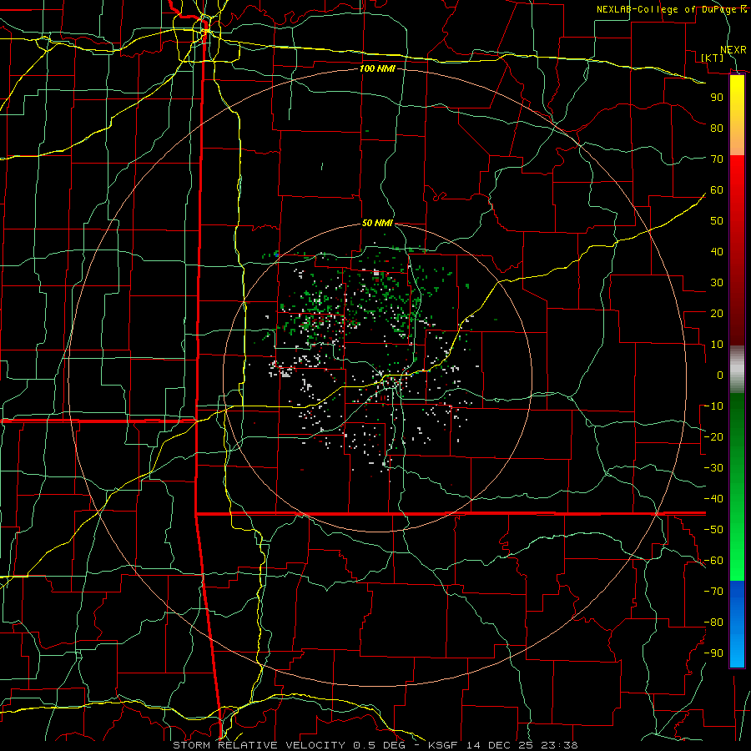
Task: Click the positive 10 scale value
Action: click(717, 345)
